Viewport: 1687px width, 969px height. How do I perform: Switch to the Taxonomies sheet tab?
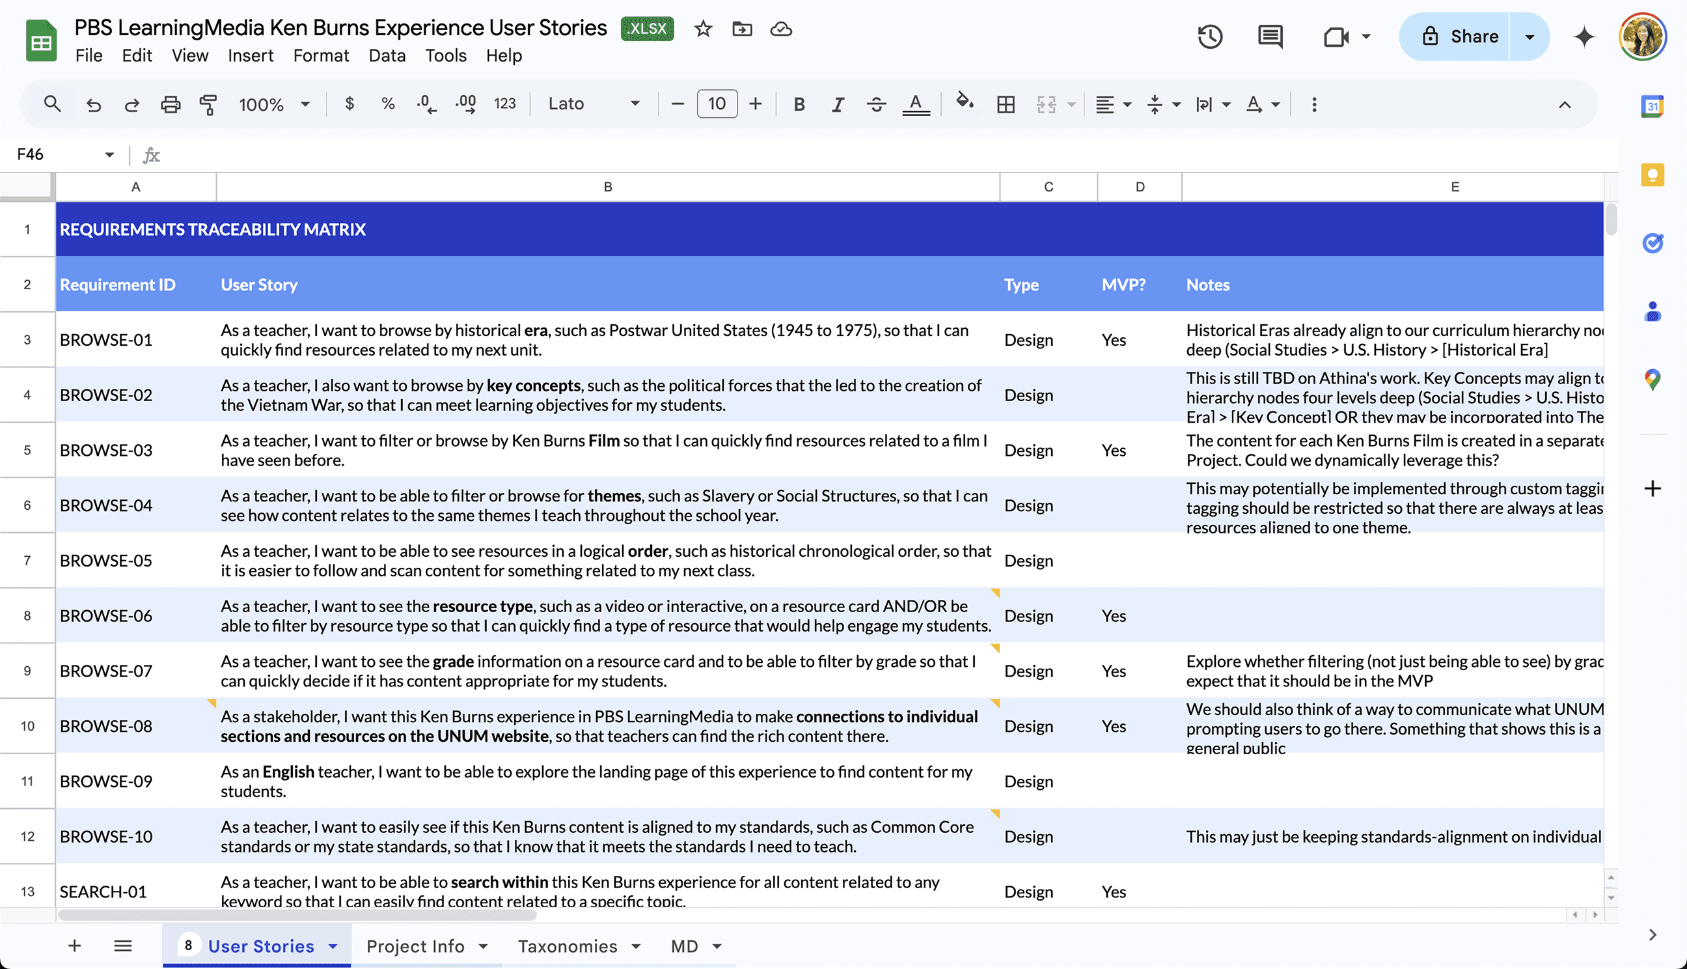[x=567, y=946]
